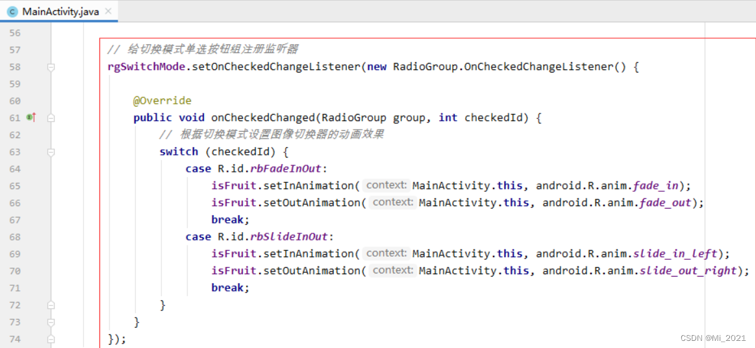Click the override gutter icon at line 61
This screenshot has width=756, height=348.
click(x=32, y=117)
